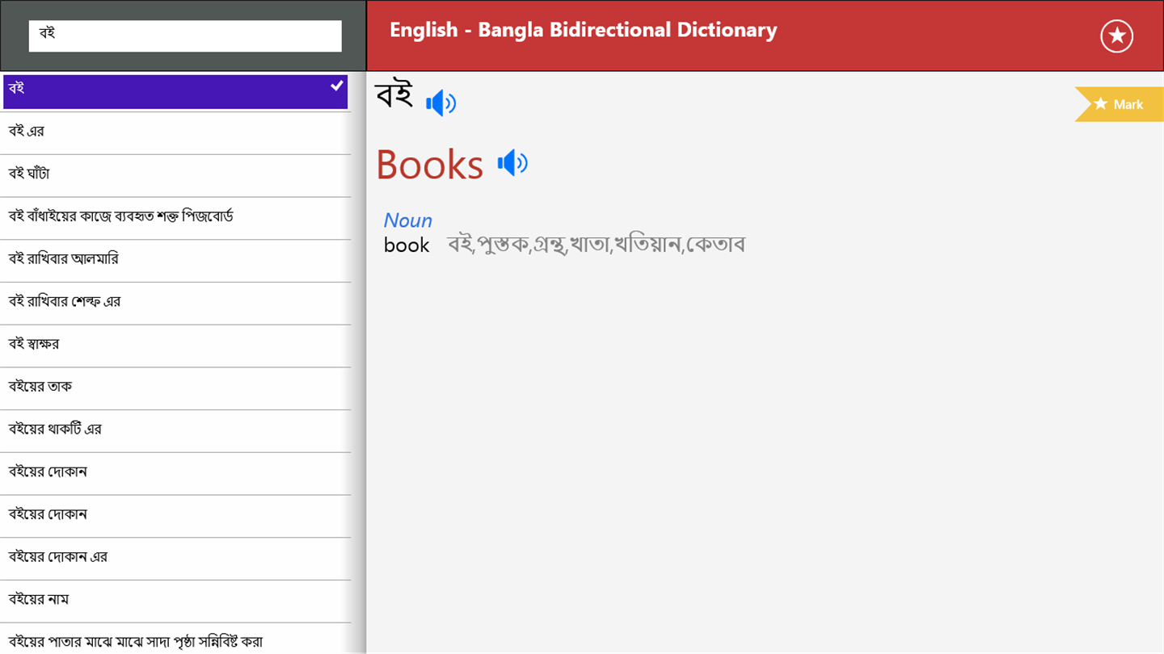Mark this word with the yellow Mark button
This screenshot has width=1164, height=654.
(1120, 104)
